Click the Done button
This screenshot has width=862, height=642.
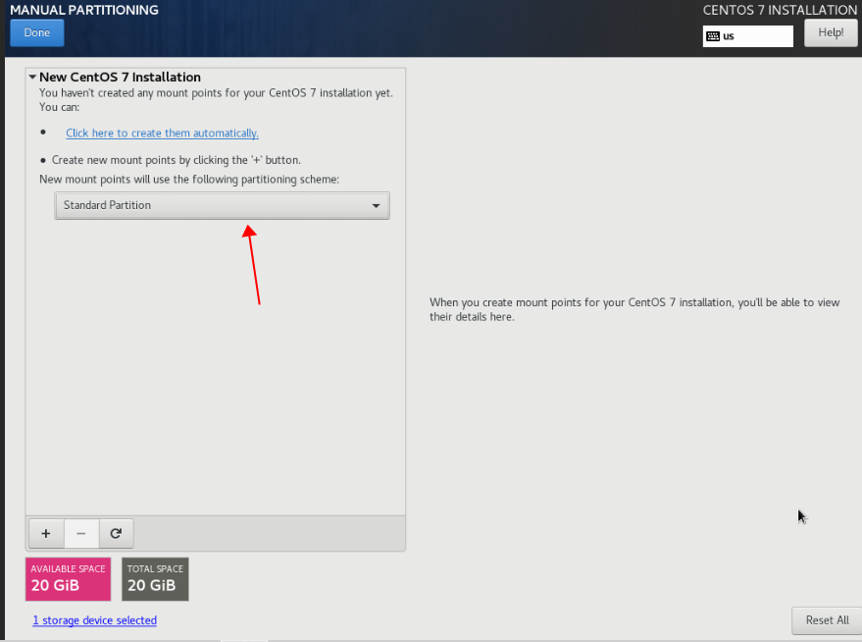coord(37,33)
